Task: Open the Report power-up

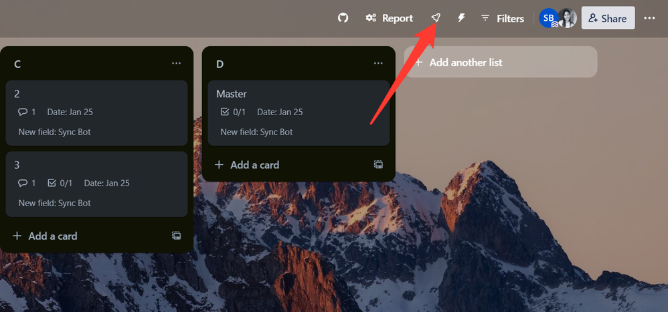Action: click(390, 18)
